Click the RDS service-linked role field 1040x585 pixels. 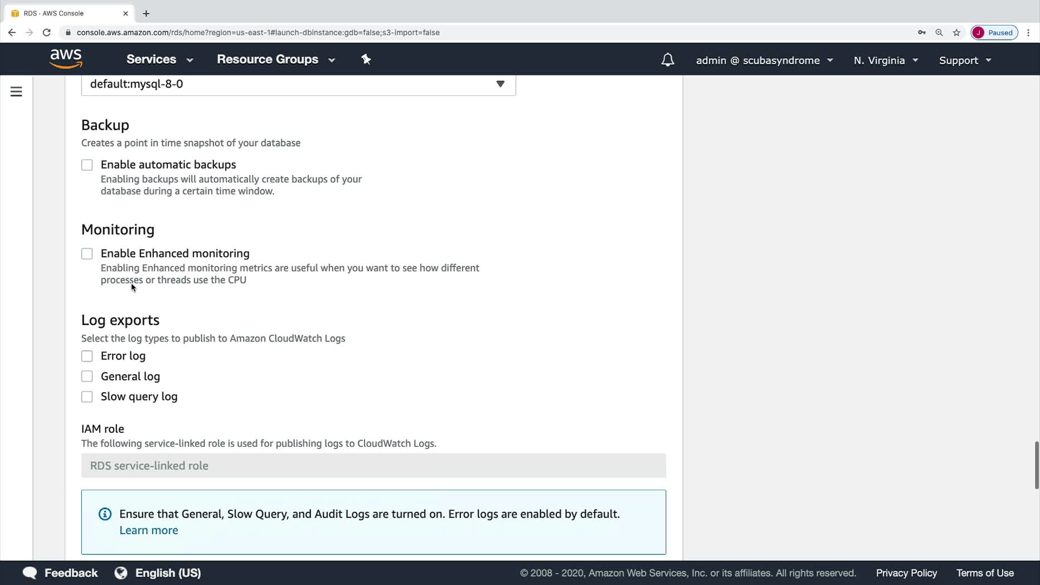coord(373,466)
